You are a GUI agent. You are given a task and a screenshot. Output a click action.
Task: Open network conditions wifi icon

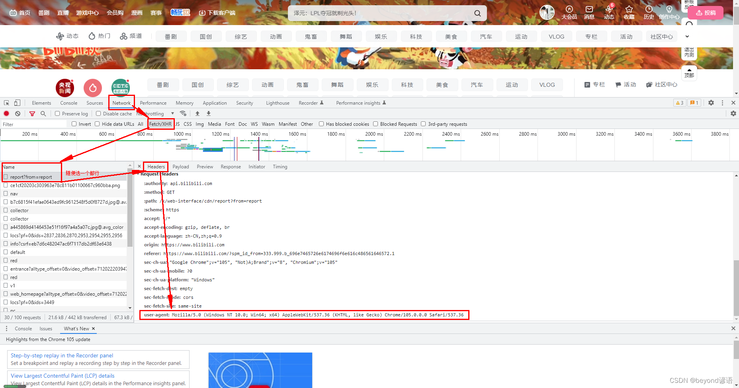pos(183,113)
